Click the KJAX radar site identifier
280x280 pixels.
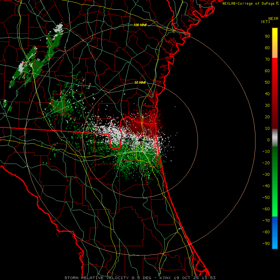tap(165, 278)
